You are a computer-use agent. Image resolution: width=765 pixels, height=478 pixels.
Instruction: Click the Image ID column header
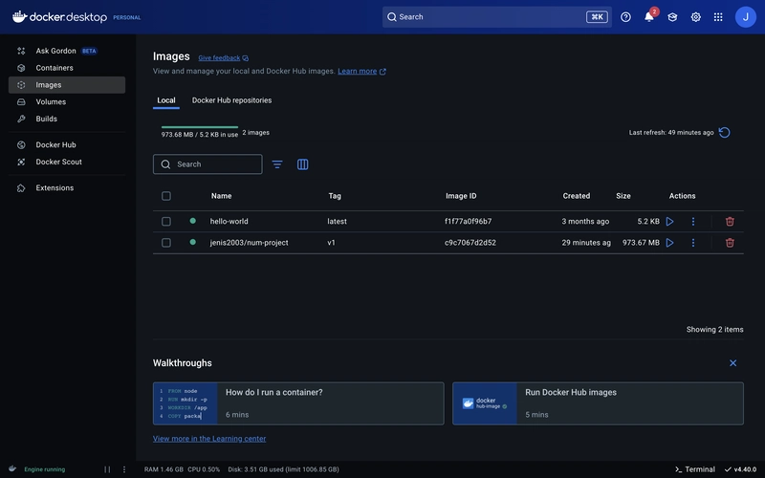[461, 196]
